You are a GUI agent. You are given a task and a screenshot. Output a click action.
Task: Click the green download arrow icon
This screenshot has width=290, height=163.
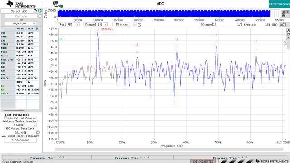pyautogui.click(x=40, y=11)
